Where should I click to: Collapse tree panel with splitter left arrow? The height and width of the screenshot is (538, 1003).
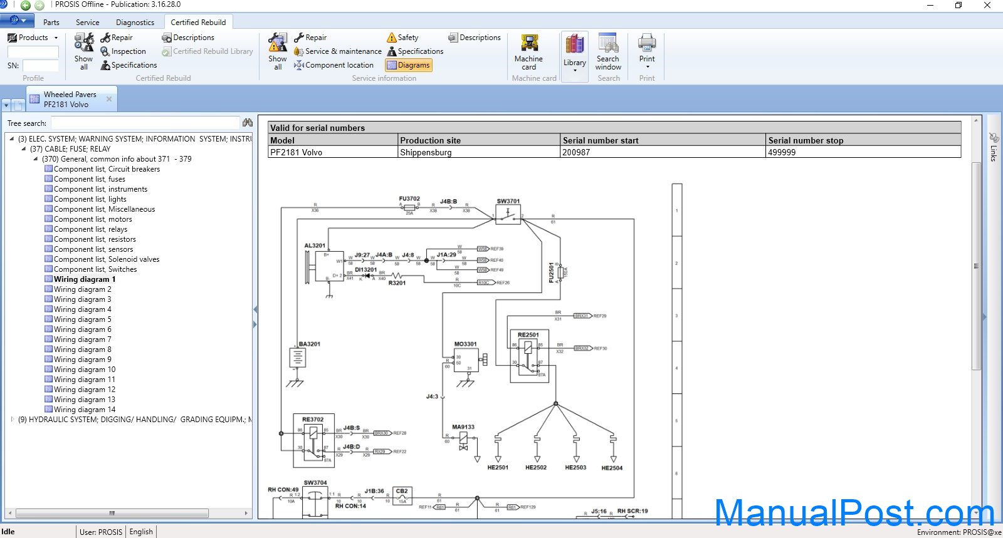coord(255,309)
